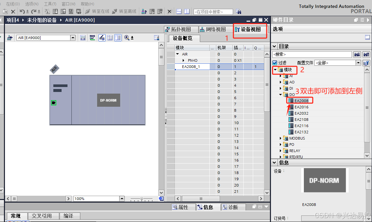This screenshot has height=222, width=372.
Task: Open the 窗口(W) menu
Action: [68, 4]
